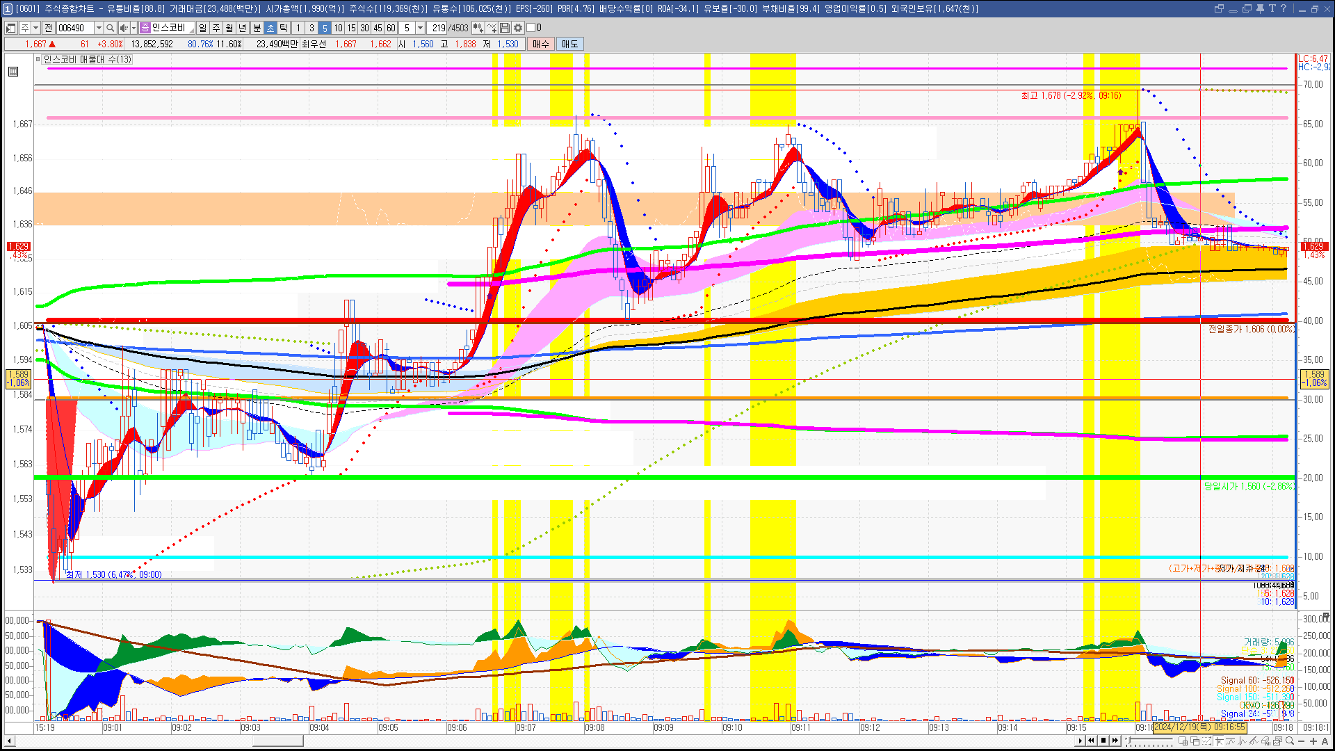This screenshot has height=751, width=1335.
Task: Click the sound speaker icon
Action: click(123, 28)
